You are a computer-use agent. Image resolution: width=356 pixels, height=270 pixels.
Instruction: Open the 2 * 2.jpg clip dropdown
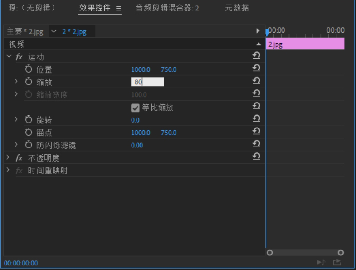[x=54, y=31]
